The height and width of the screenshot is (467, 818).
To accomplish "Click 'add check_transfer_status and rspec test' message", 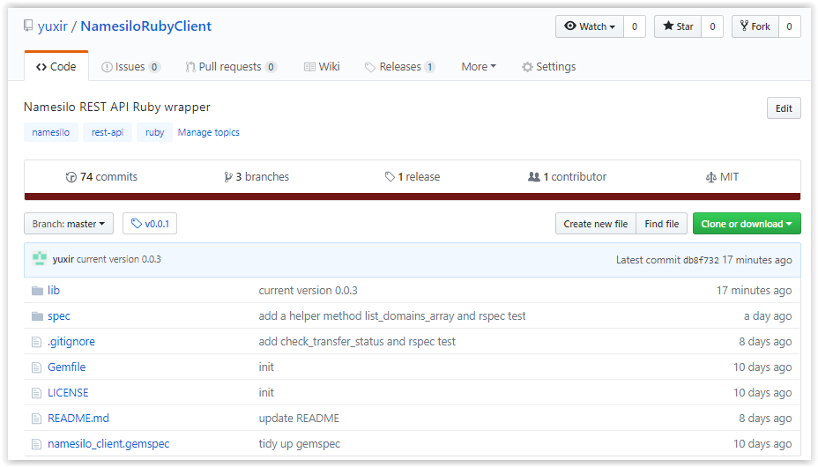I will (x=357, y=341).
